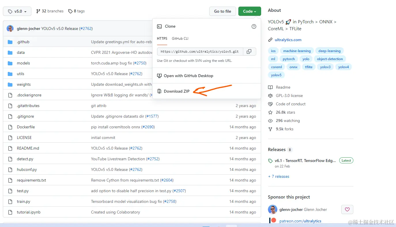Open the .github folder icon
The width and height of the screenshot is (396, 227).
[x=10, y=42]
